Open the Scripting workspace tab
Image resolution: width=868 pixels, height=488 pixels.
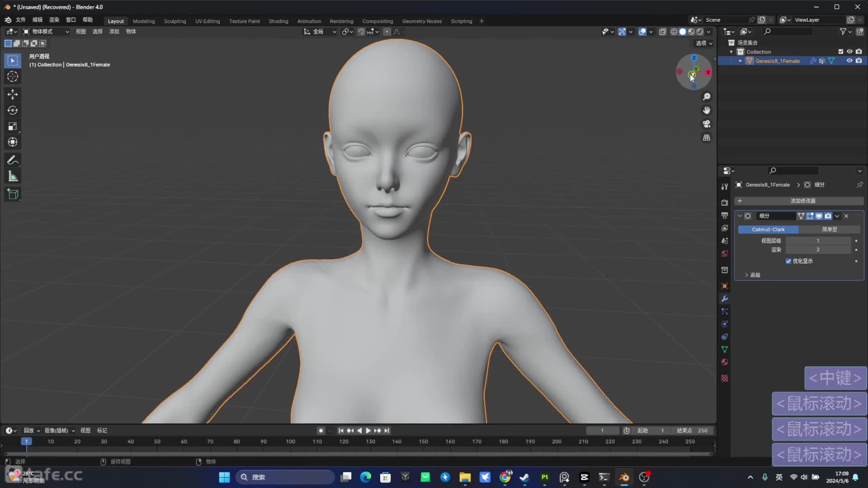pos(462,21)
